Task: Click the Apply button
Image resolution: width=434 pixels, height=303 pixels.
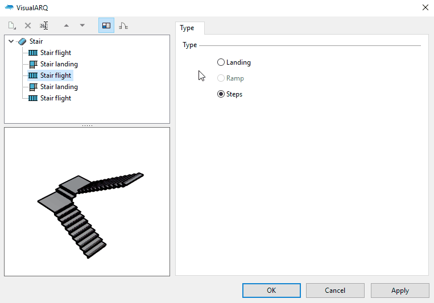Action: 400,291
